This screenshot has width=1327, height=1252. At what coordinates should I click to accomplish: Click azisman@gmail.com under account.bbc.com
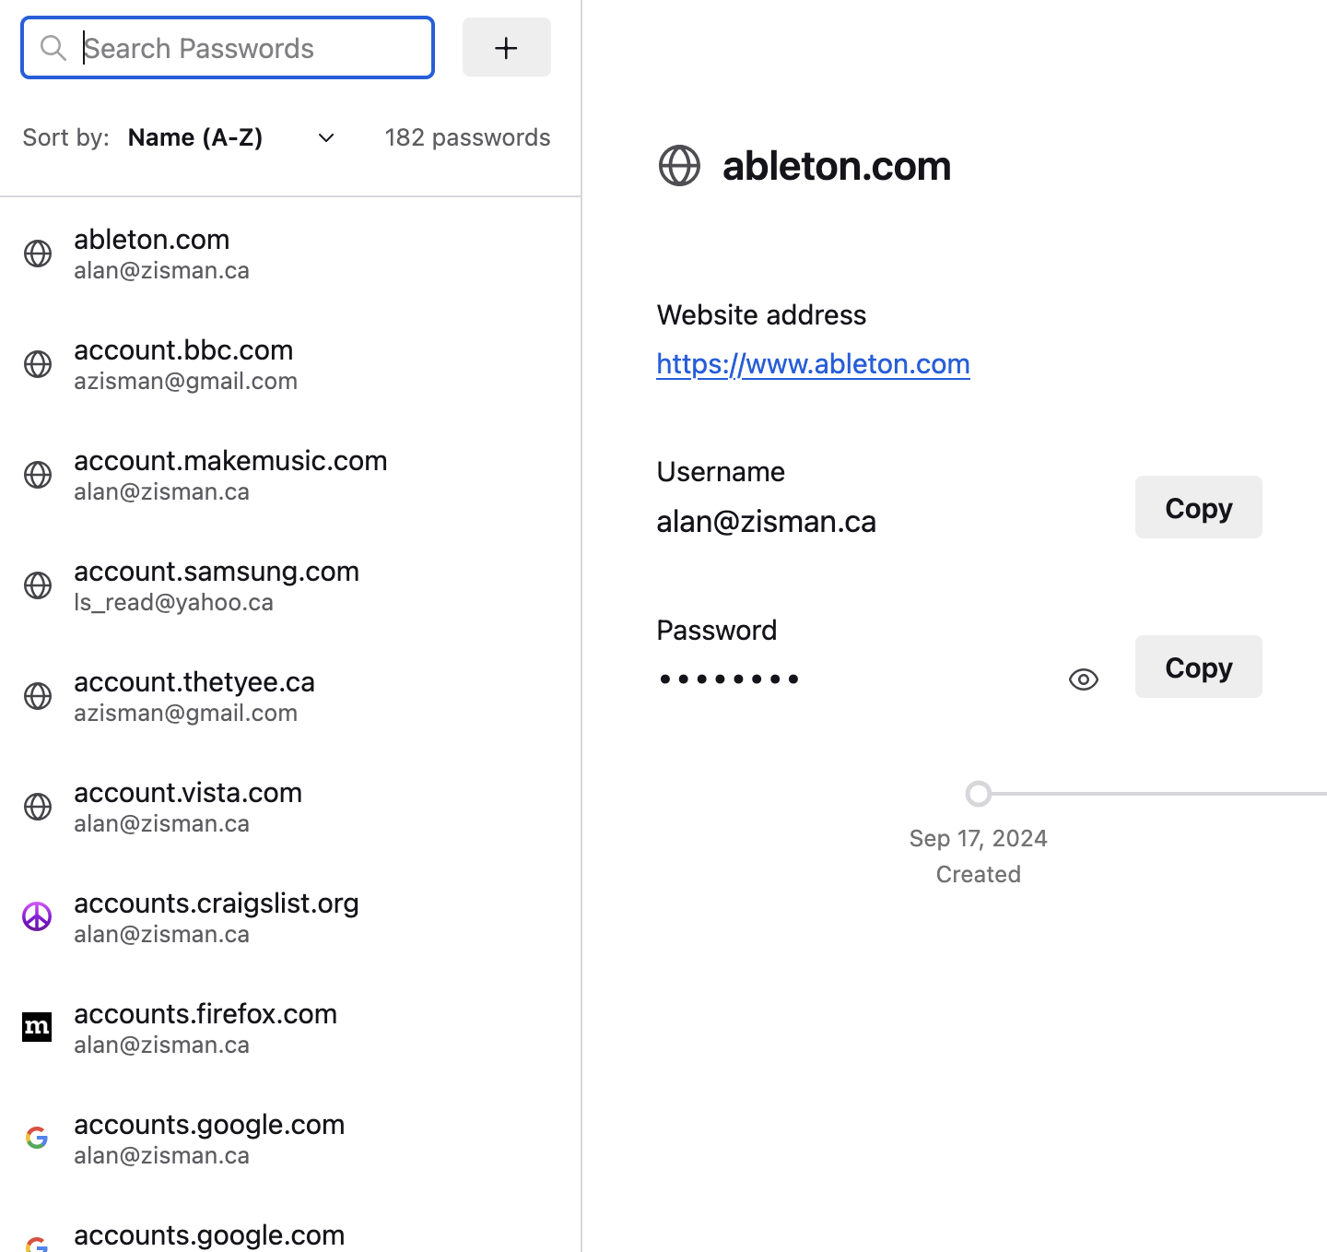click(x=186, y=381)
